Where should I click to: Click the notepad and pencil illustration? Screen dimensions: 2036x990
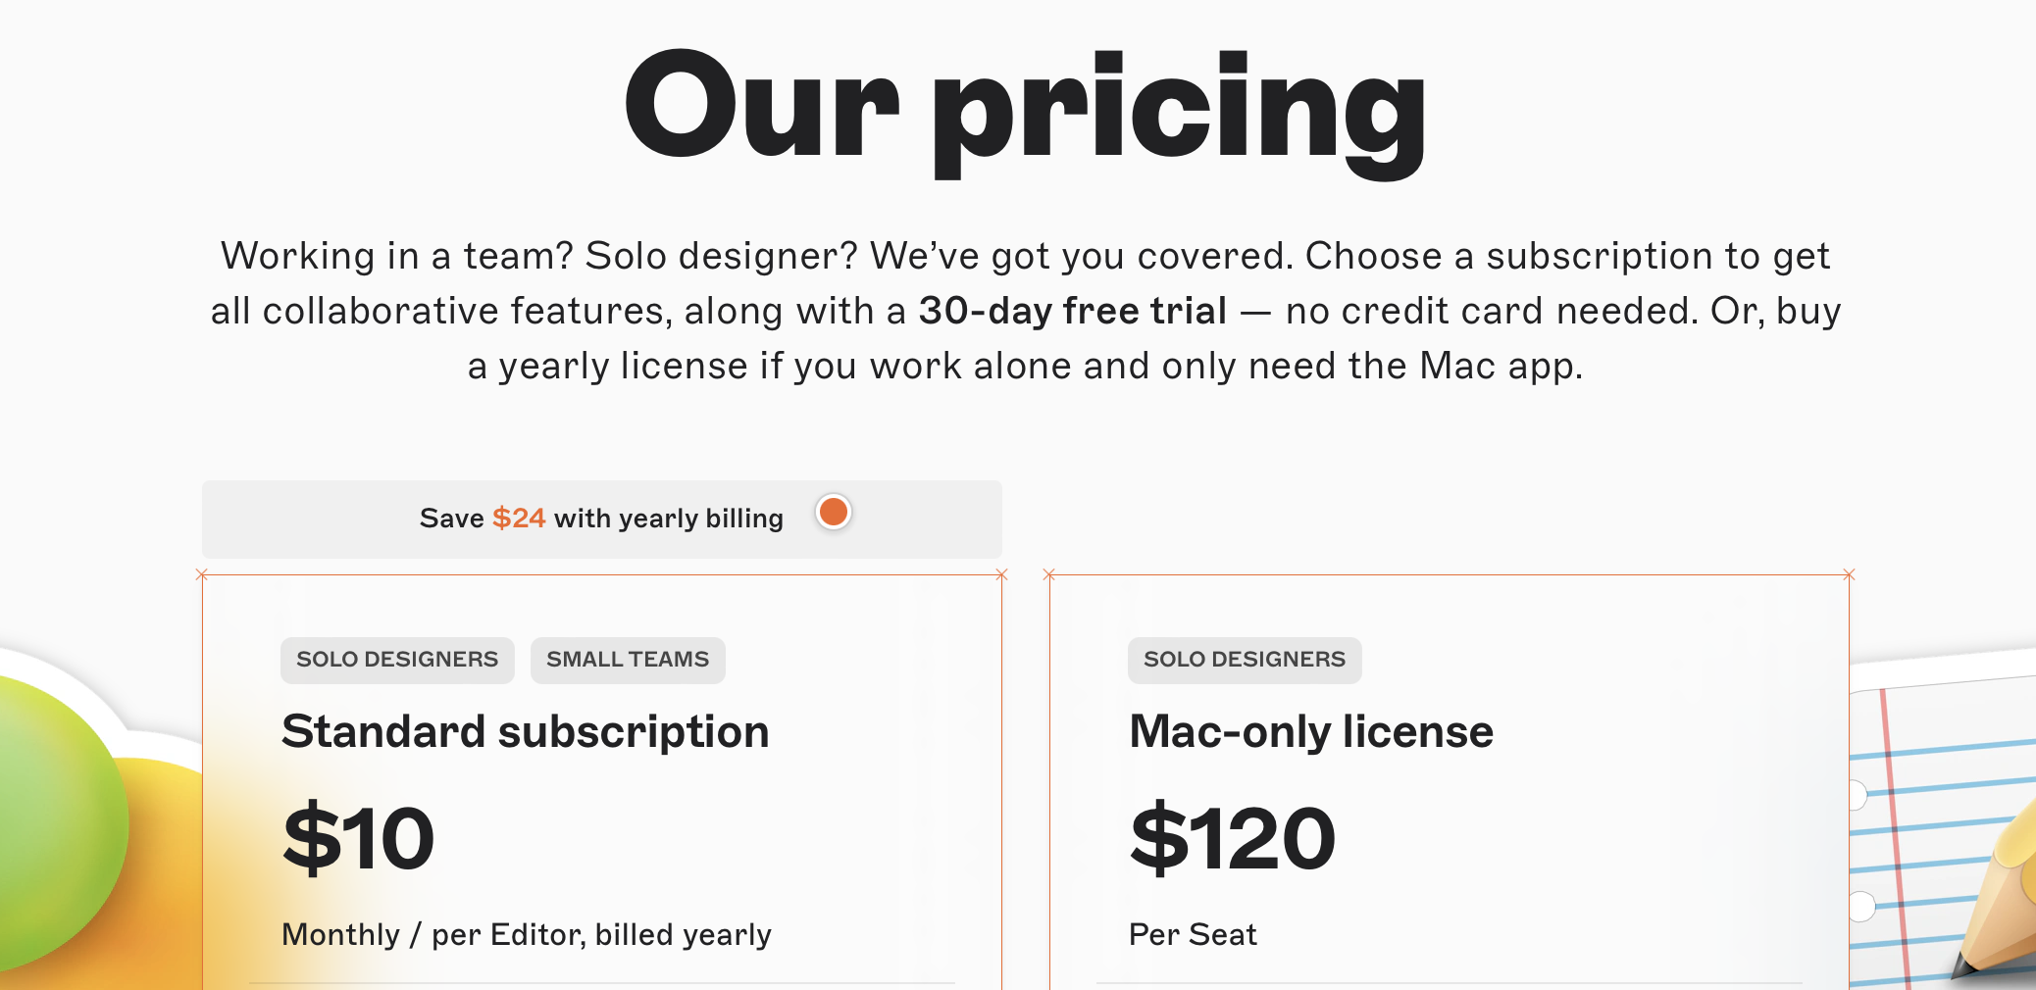pos(1942,833)
